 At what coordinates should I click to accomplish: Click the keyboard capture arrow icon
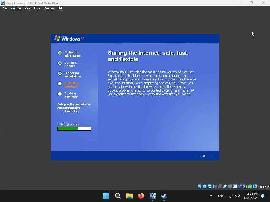255,186
